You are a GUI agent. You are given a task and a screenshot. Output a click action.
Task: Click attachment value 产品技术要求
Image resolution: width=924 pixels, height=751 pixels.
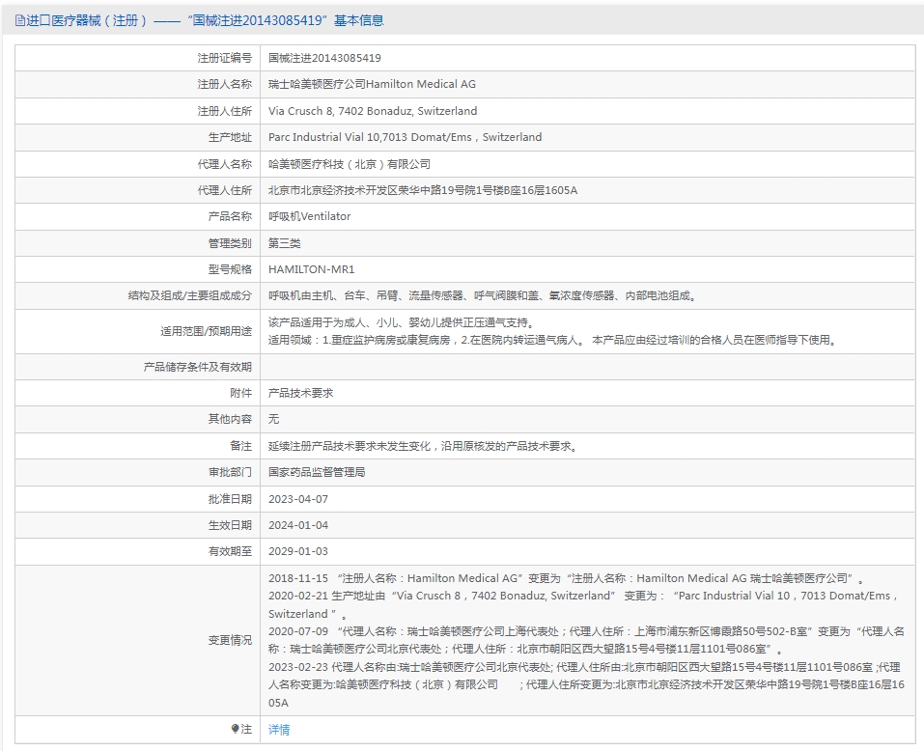300,393
